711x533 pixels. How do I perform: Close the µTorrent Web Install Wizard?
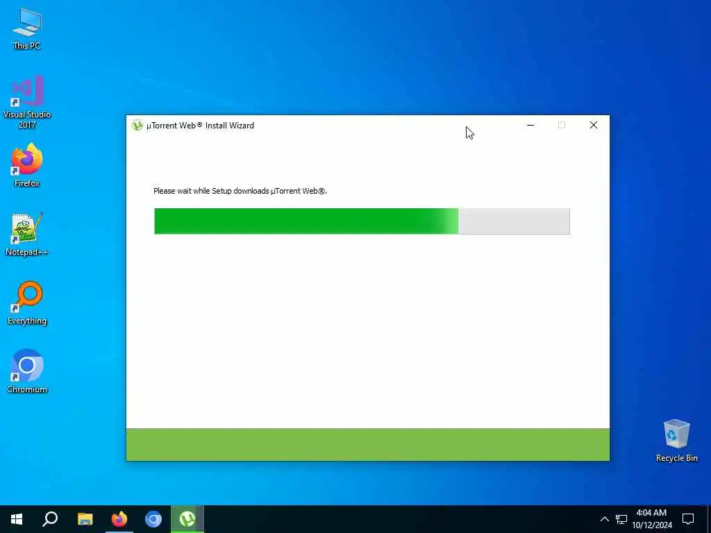[593, 125]
